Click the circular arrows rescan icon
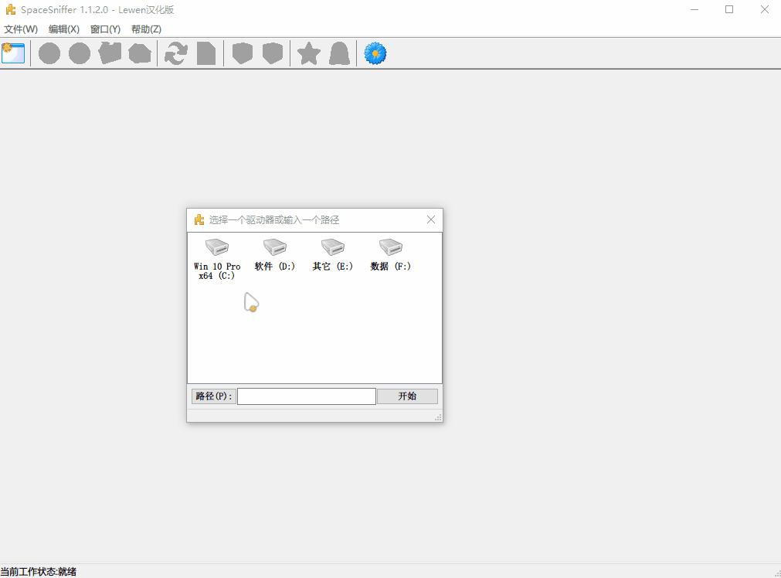This screenshot has width=781, height=578. [176, 53]
